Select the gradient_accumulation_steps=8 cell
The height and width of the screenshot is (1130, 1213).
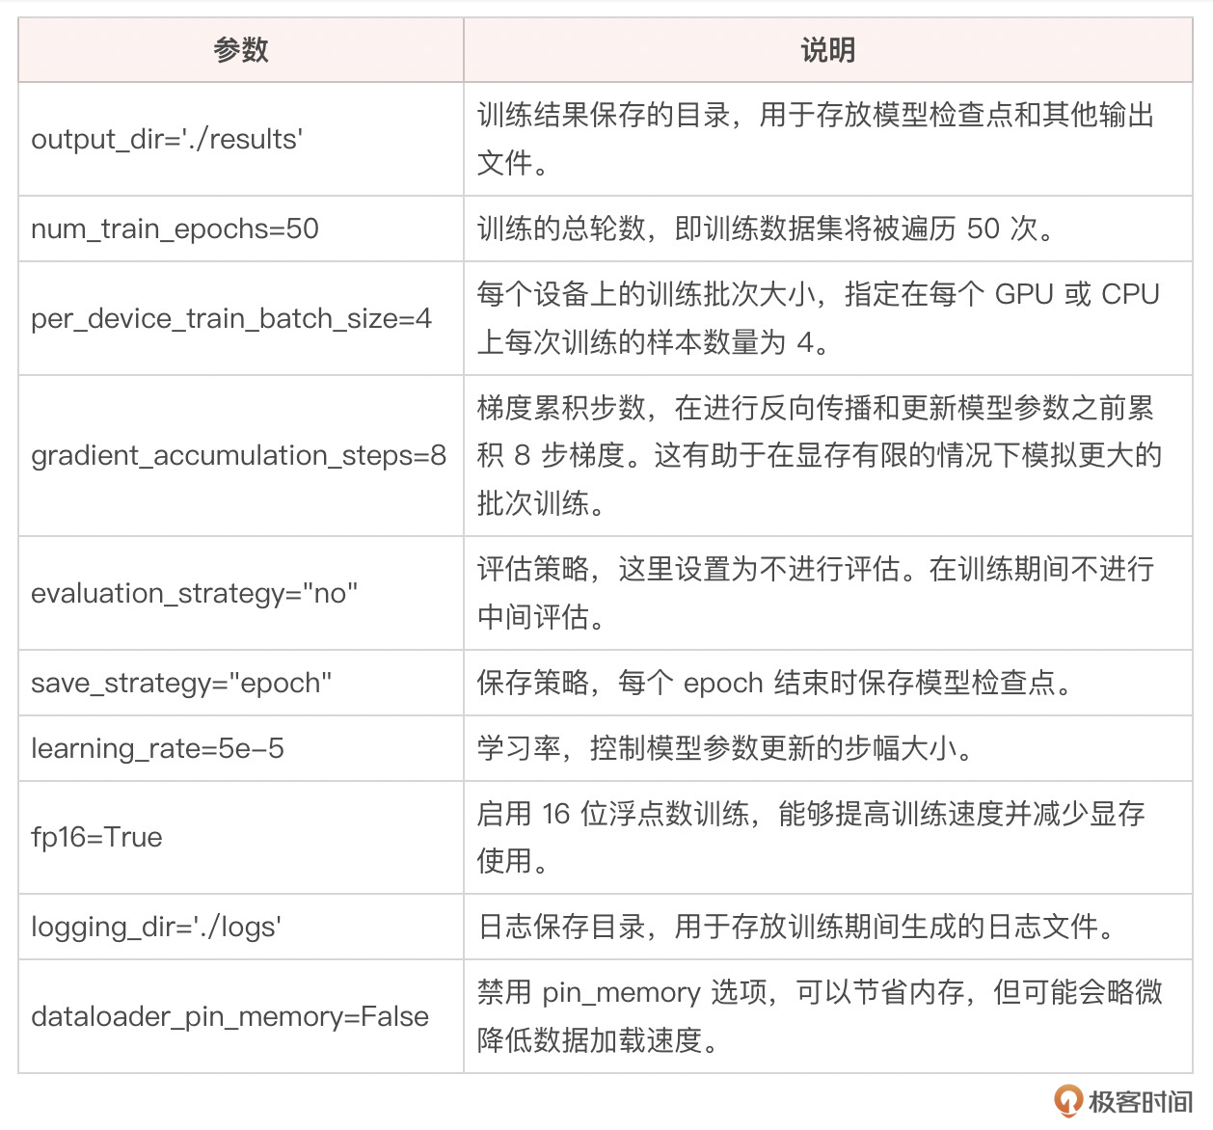click(x=238, y=456)
